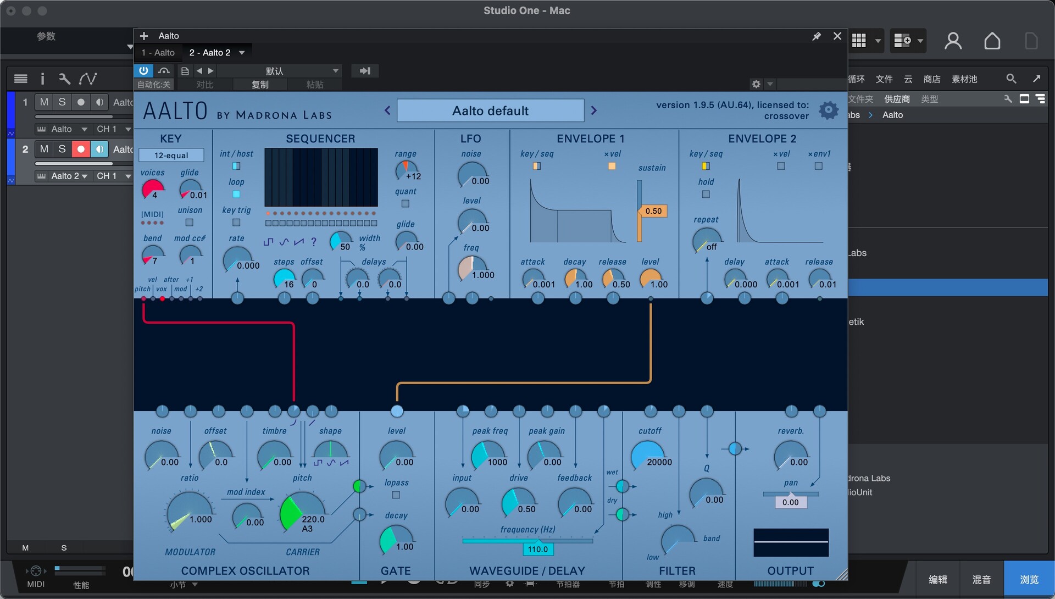This screenshot has height=599, width=1055.
Task: Open track 2 CH 1 channel dropdown
Action: click(113, 176)
